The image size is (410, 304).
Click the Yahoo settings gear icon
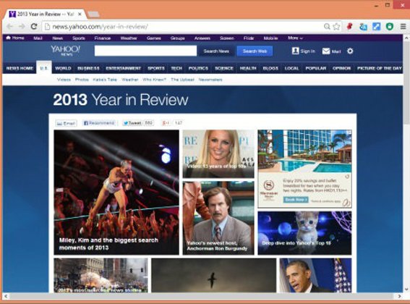coord(350,51)
